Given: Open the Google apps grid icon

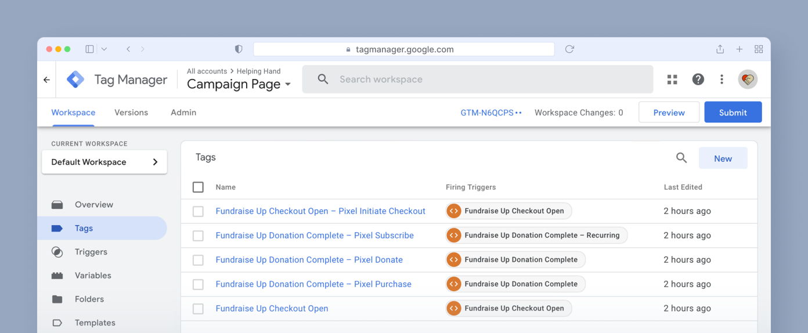Looking at the screenshot, I should 672,79.
